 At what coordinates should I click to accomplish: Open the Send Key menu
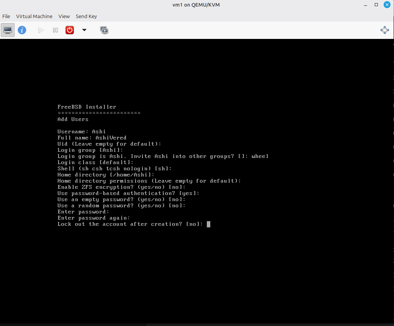coord(86,16)
